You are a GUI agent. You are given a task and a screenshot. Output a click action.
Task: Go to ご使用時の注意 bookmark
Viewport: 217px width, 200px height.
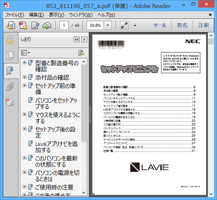point(54,187)
